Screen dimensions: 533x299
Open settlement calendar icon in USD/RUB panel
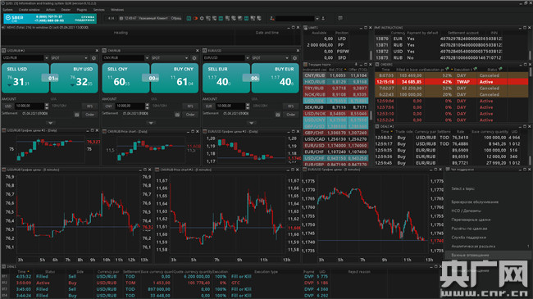click(x=77, y=115)
